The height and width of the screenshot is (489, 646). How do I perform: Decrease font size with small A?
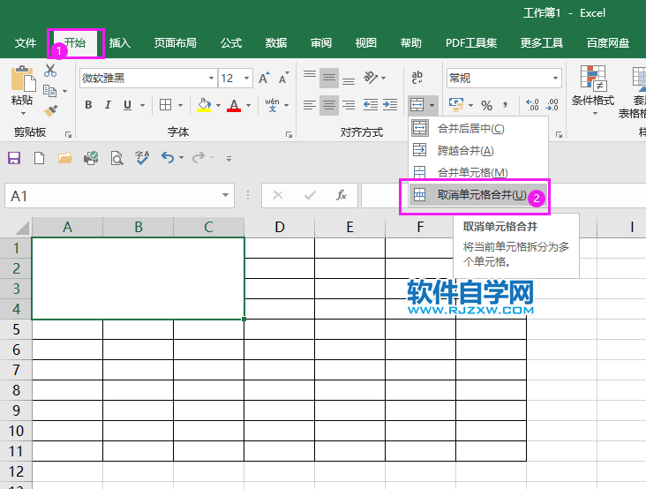(284, 78)
